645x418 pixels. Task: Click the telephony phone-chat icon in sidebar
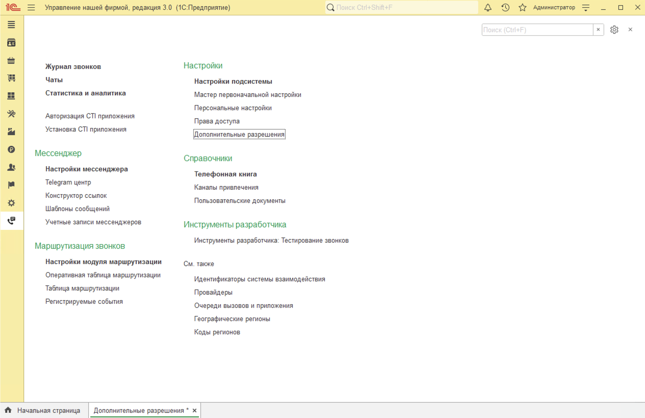(11, 221)
